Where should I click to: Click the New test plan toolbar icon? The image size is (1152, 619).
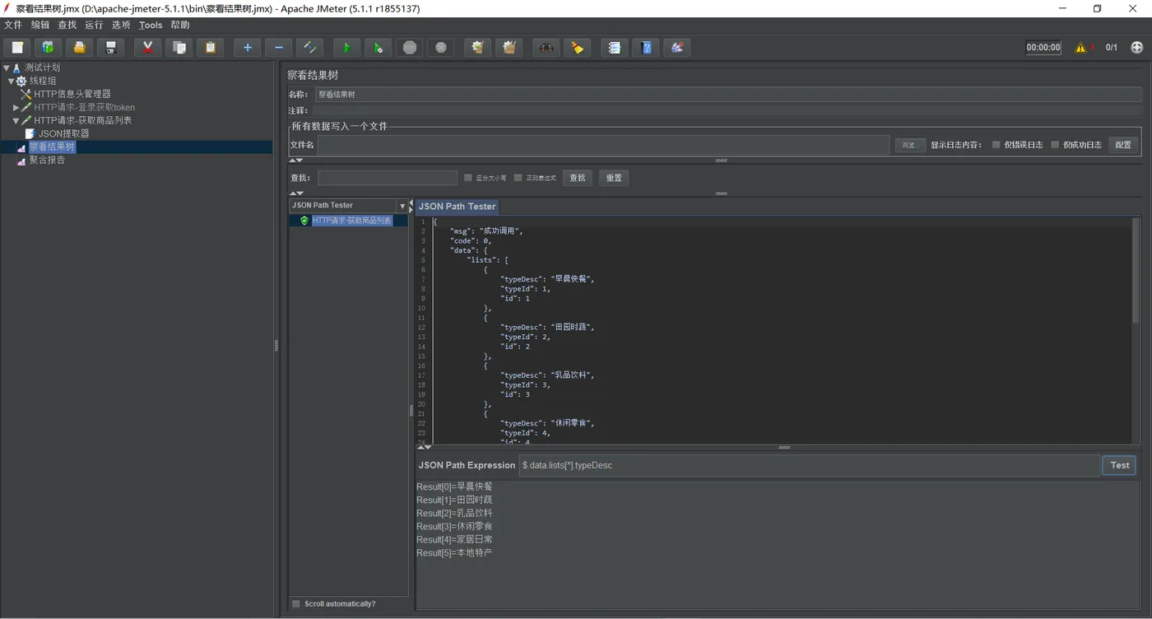click(x=16, y=48)
